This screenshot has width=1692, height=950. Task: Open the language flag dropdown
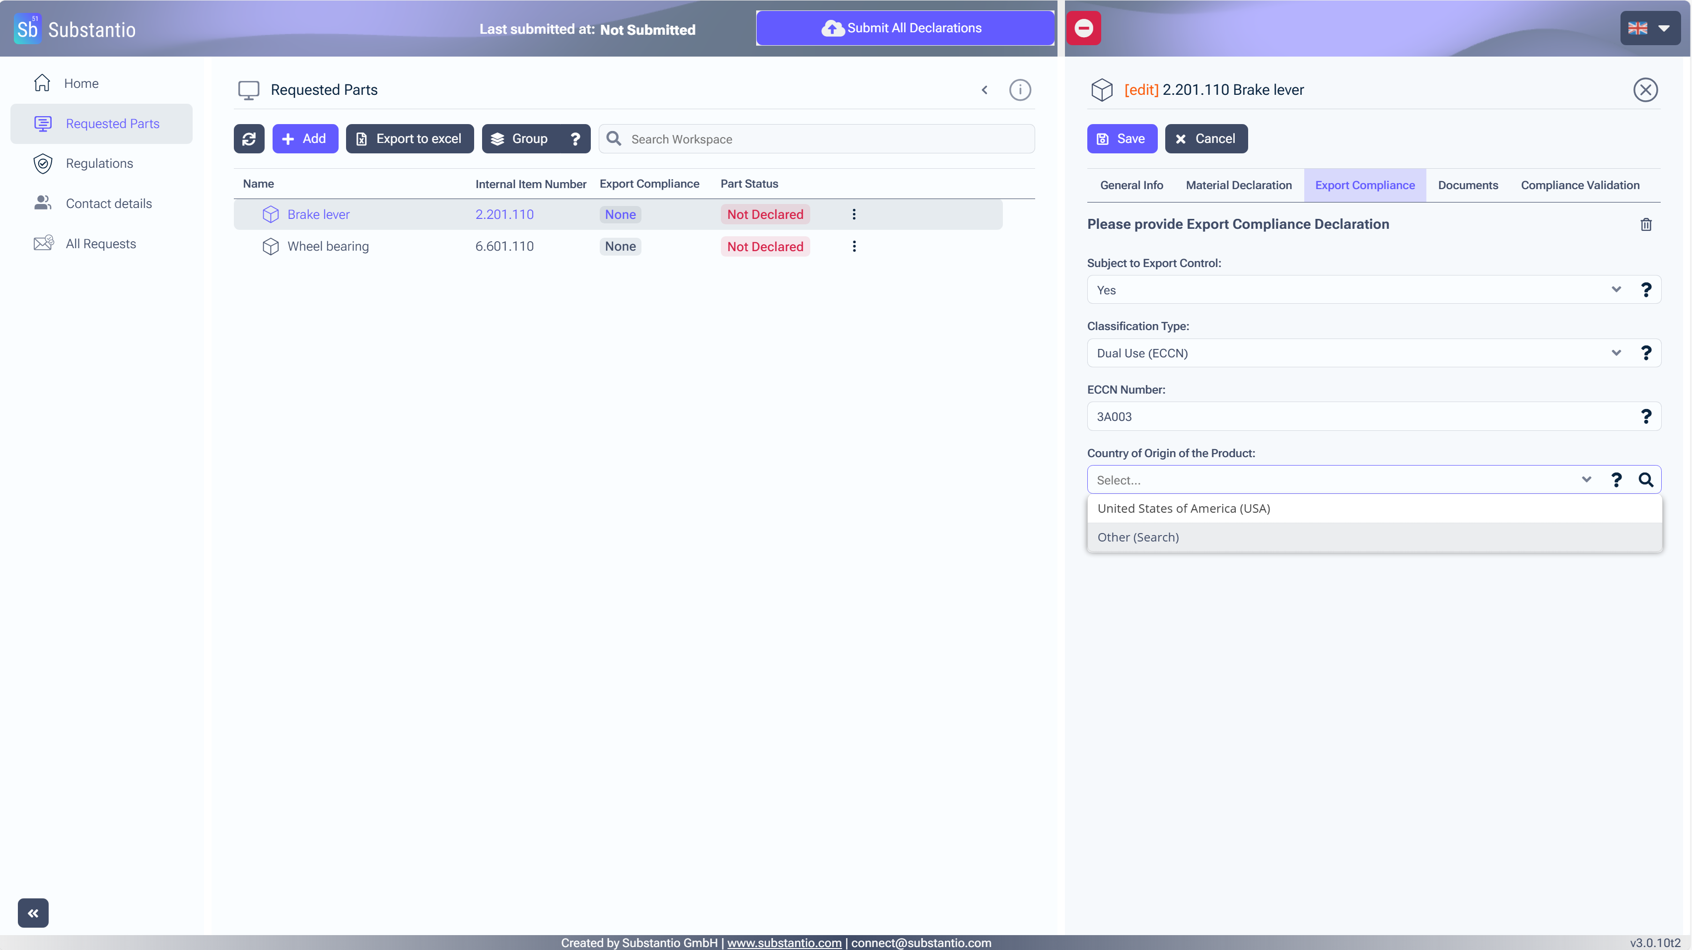[x=1649, y=28]
